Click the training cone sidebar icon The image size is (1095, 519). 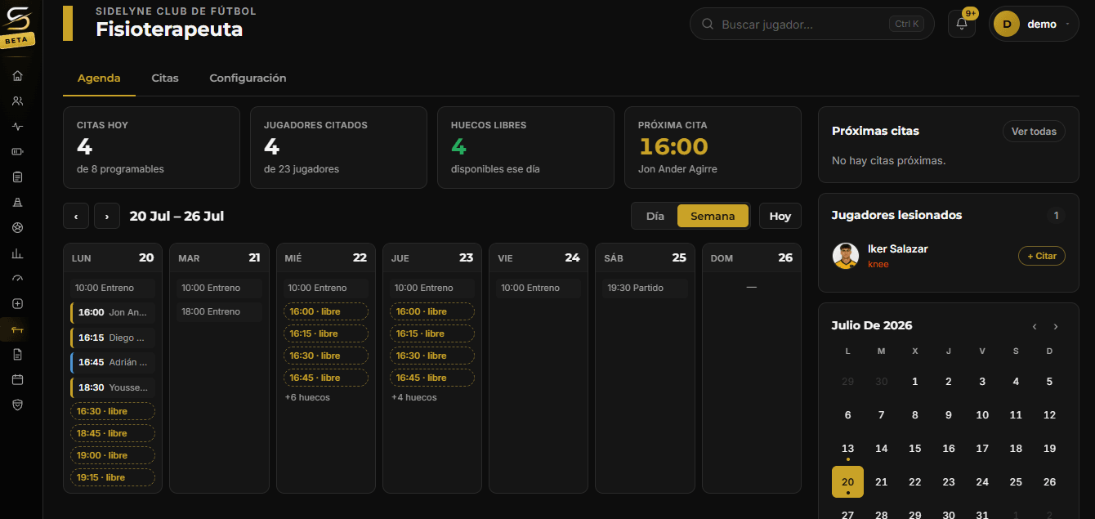click(17, 202)
